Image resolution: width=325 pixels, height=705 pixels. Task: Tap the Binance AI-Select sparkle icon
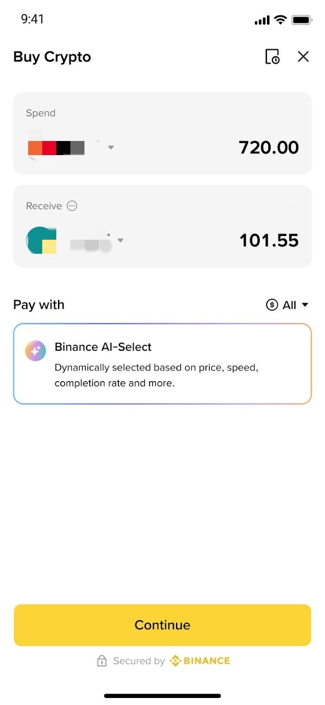(36, 351)
